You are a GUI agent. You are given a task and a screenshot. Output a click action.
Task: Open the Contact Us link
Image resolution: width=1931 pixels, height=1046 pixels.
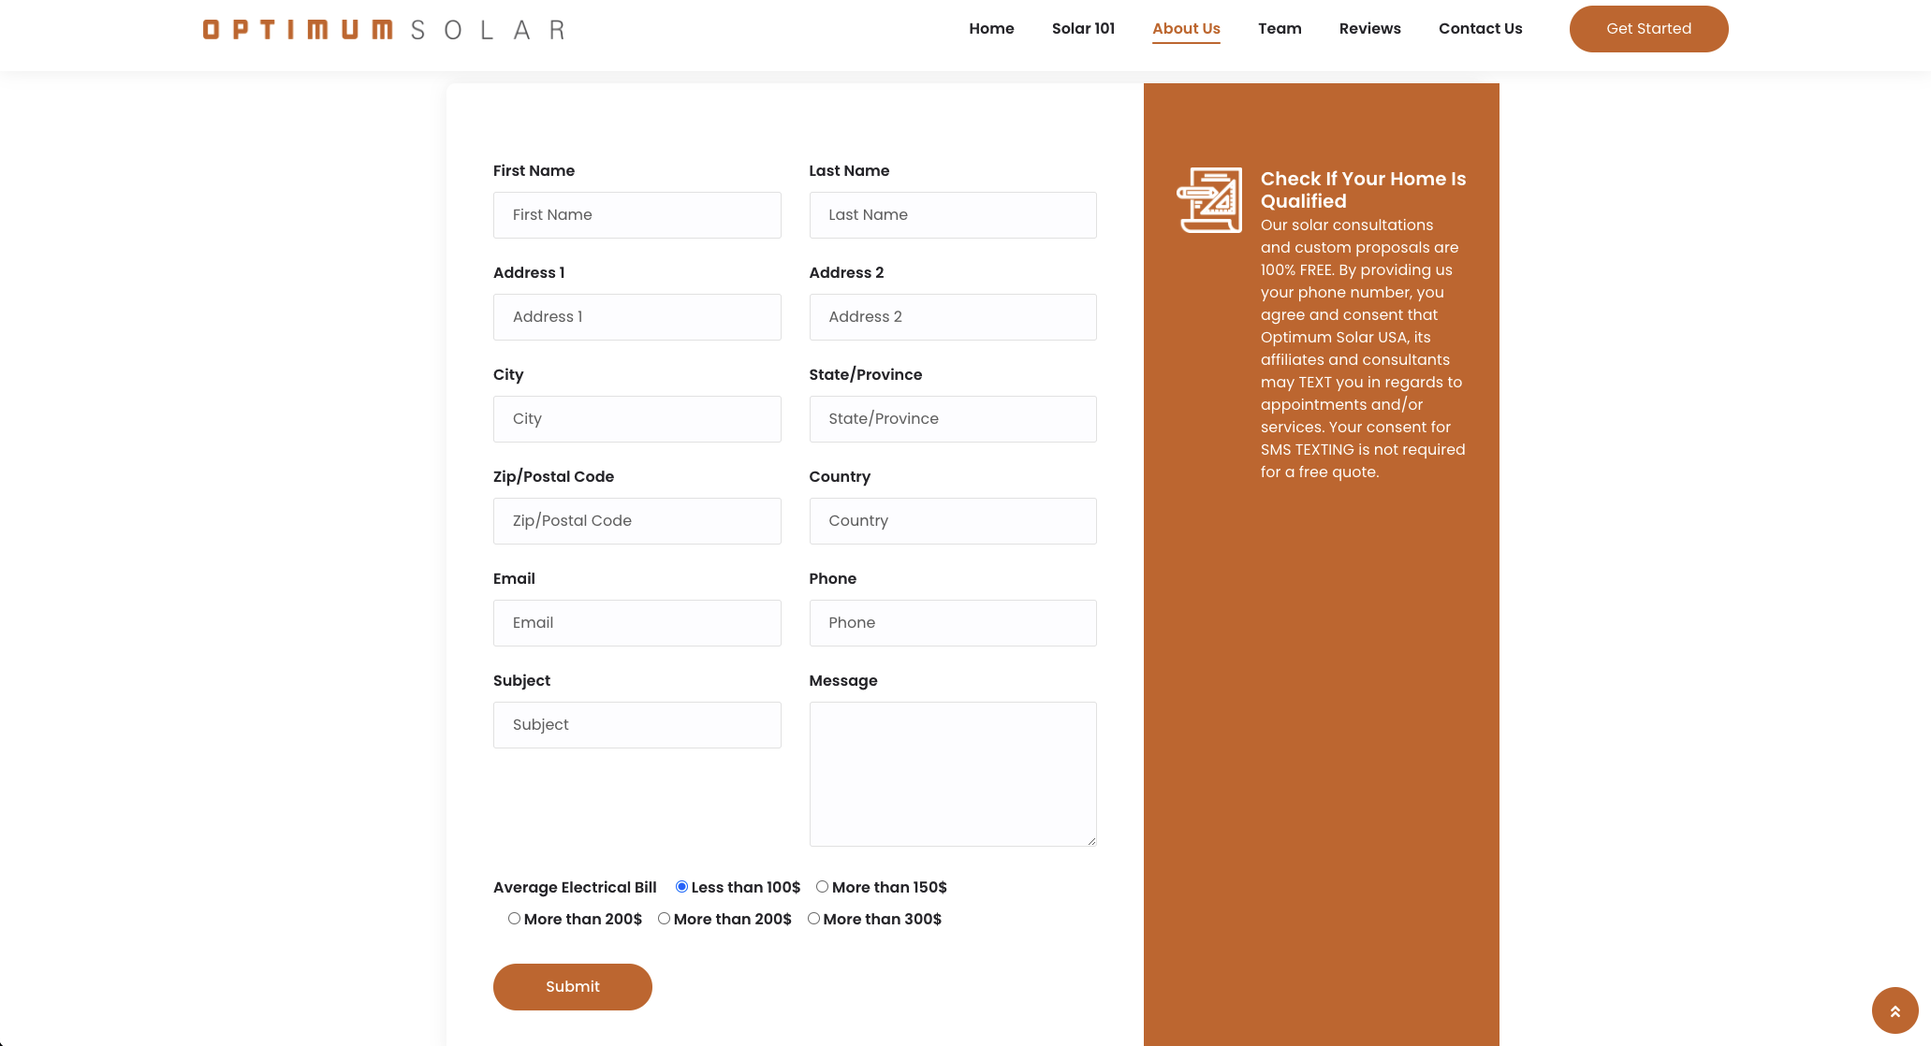click(x=1480, y=28)
